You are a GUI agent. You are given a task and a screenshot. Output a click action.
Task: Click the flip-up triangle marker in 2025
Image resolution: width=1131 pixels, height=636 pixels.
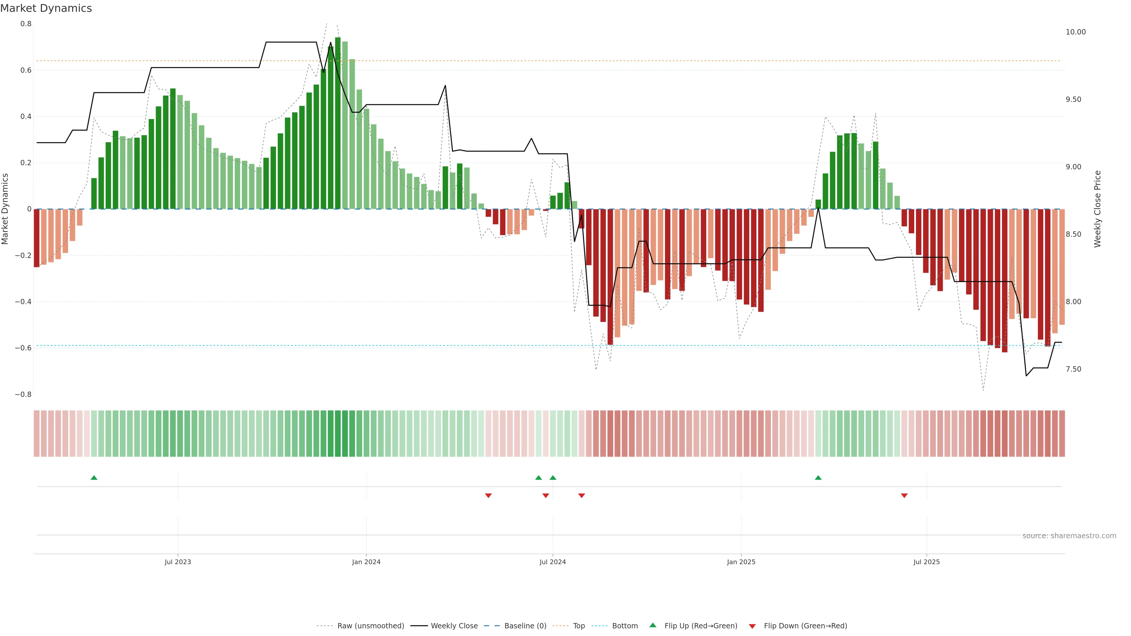[818, 478]
